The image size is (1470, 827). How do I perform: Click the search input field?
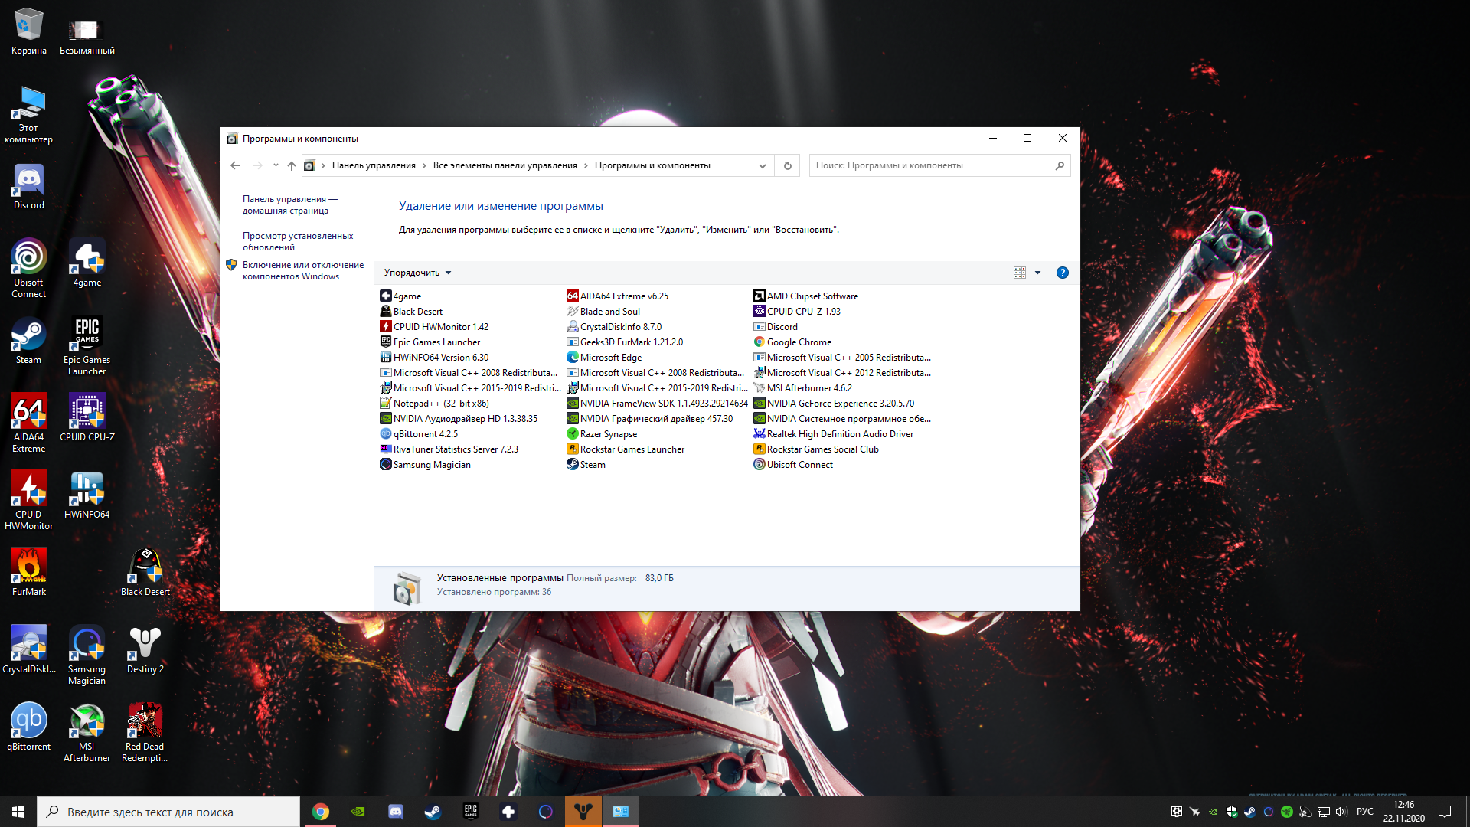point(939,165)
